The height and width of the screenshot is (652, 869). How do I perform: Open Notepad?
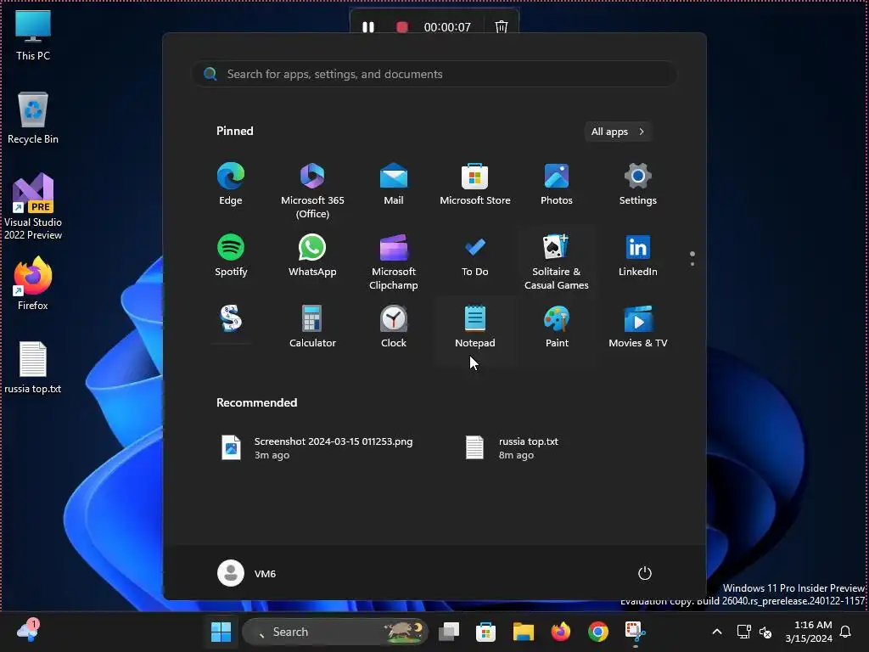click(x=475, y=327)
